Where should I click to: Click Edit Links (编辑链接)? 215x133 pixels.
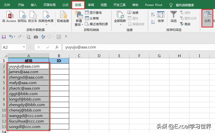pos(136,24)
